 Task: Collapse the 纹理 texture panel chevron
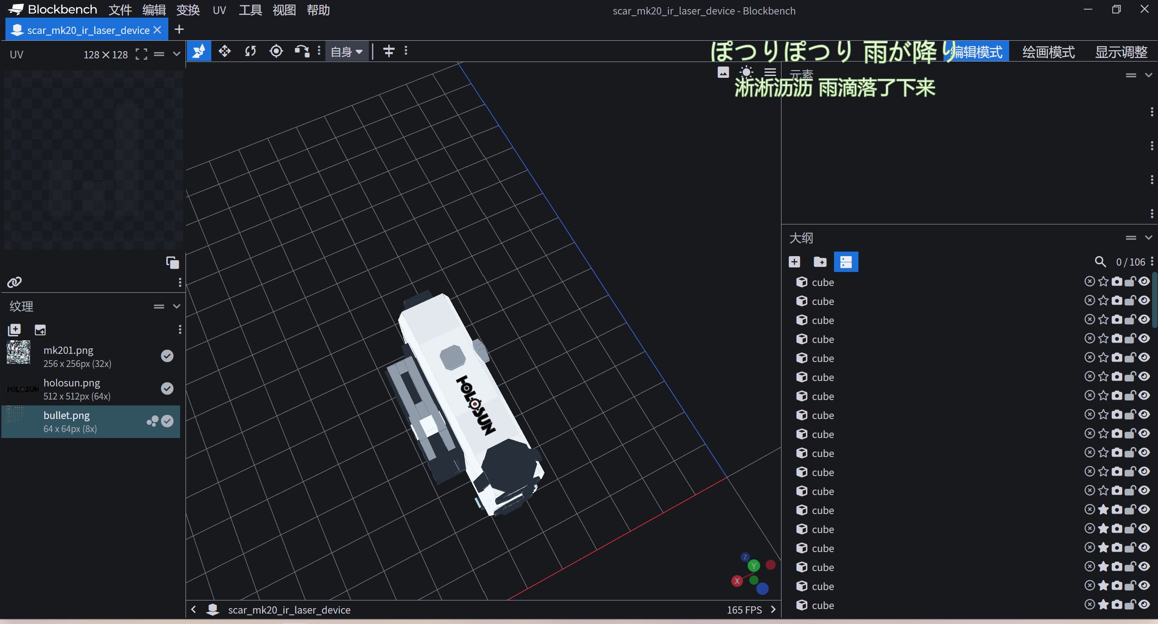176,306
